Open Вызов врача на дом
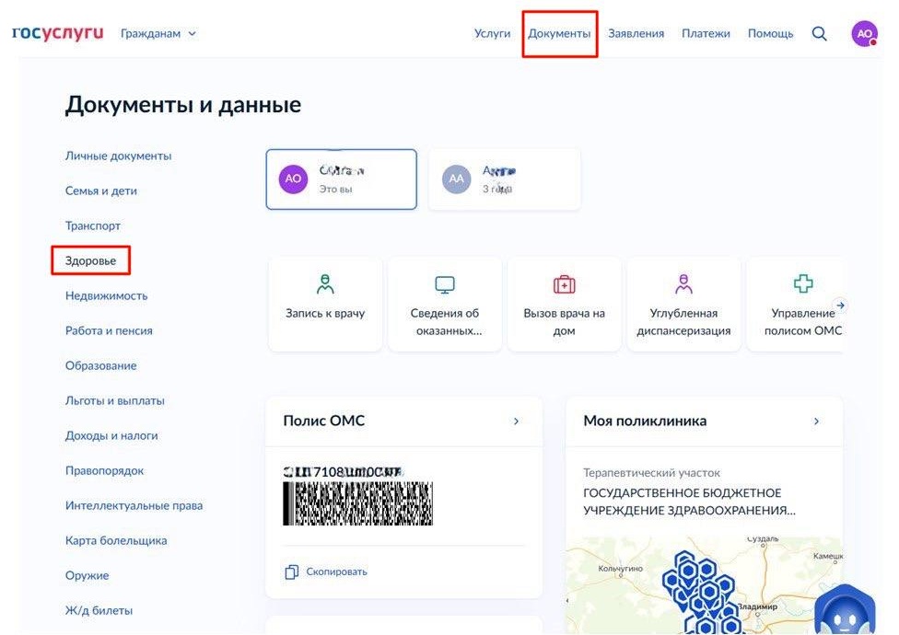Image resolution: width=899 pixels, height=635 pixels. (564, 304)
